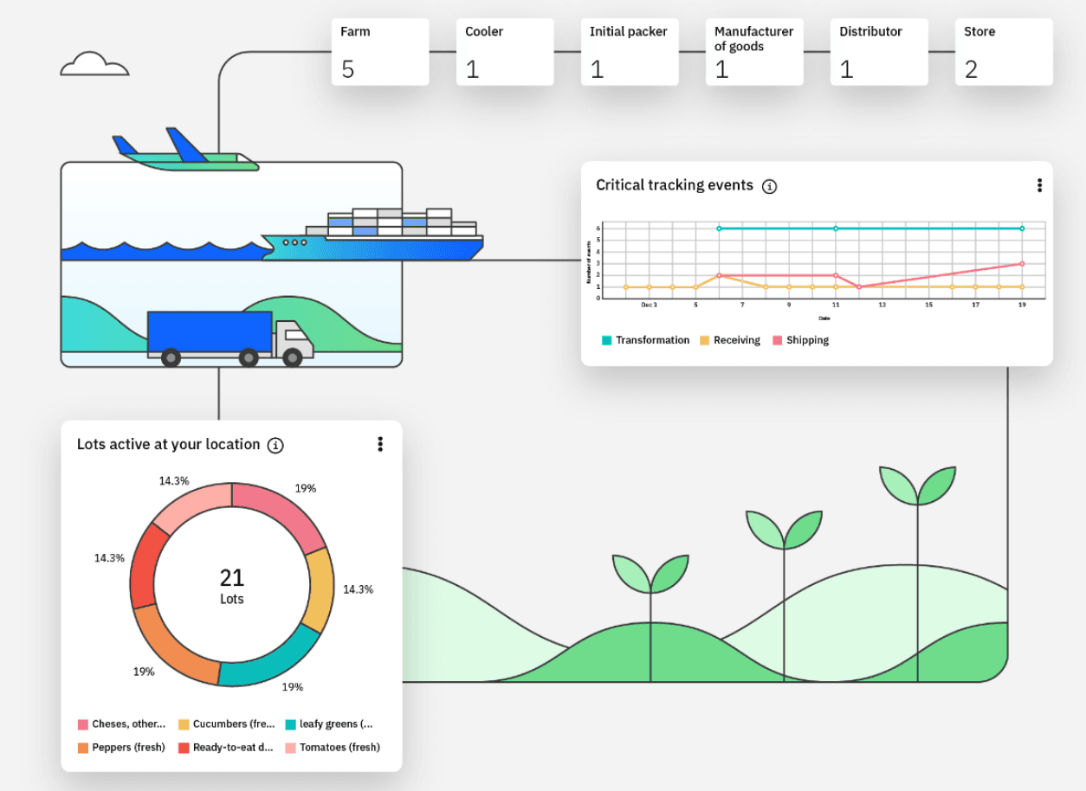Select the Farm supply chain card

(x=380, y=52)
